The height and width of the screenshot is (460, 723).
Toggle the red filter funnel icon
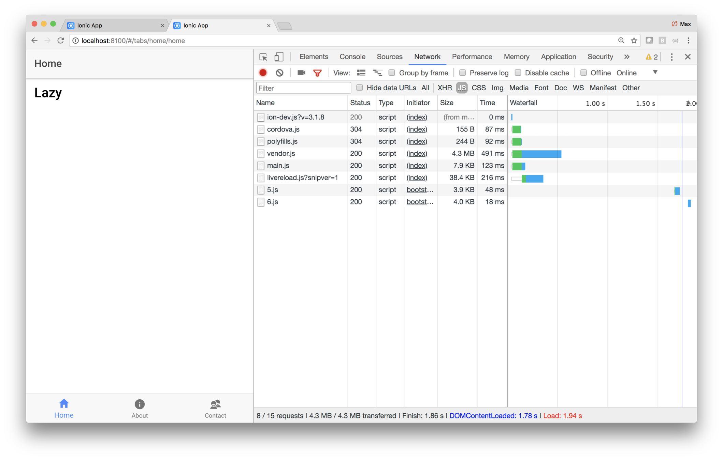tap(317, 73)
